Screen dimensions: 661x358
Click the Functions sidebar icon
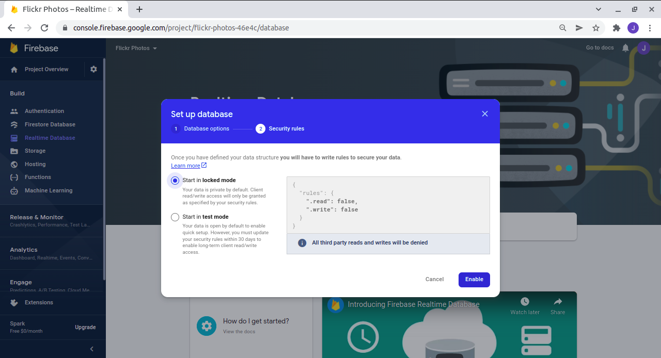click(14, 177)
